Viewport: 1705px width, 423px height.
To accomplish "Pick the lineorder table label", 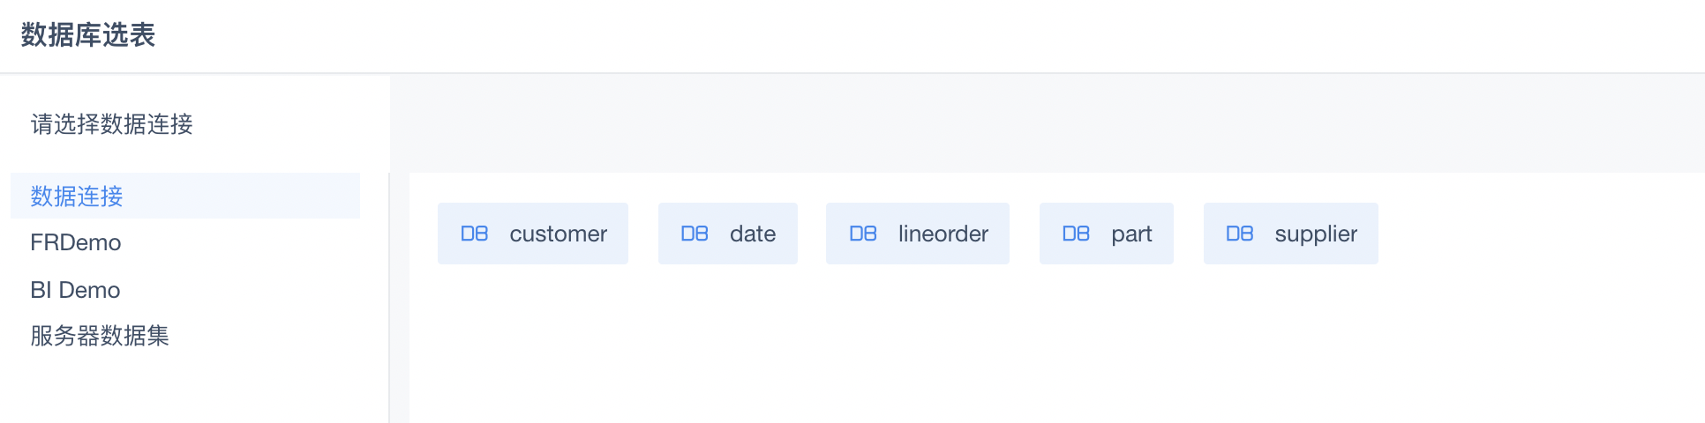I will point(943,234).
